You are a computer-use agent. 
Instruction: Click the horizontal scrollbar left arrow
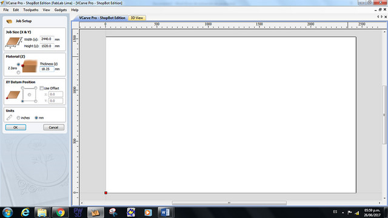coord(82,203)
